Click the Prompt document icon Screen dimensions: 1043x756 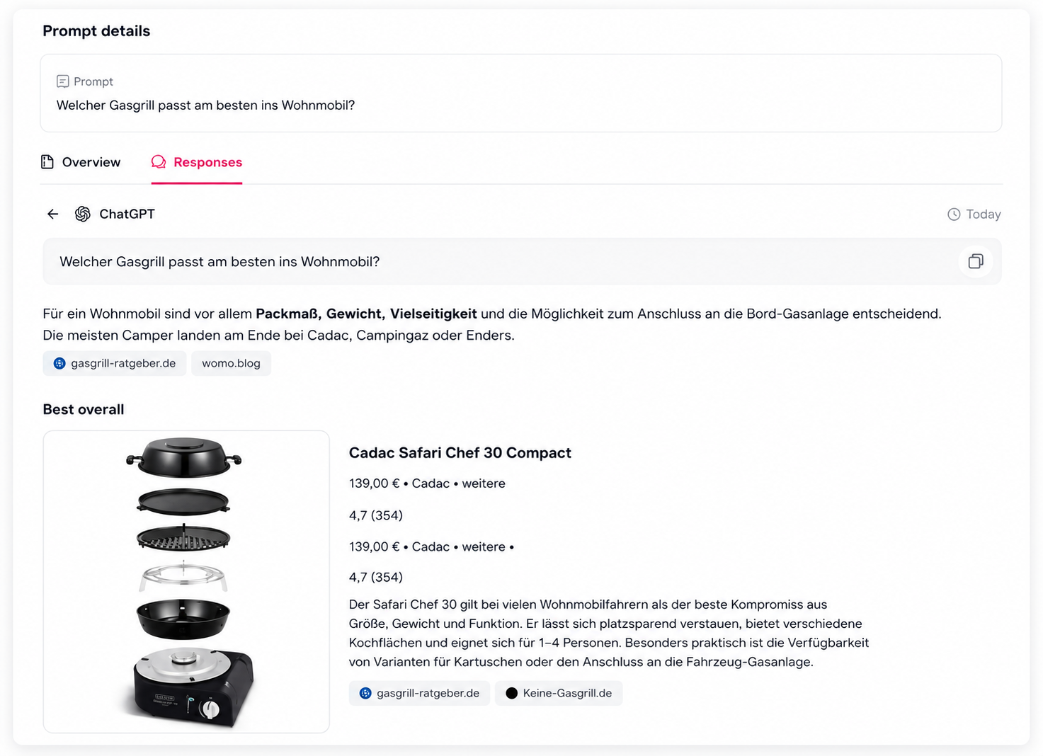pos(63,81)
